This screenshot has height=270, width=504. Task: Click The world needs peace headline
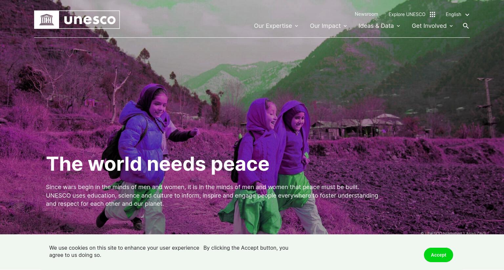(157, 164)
